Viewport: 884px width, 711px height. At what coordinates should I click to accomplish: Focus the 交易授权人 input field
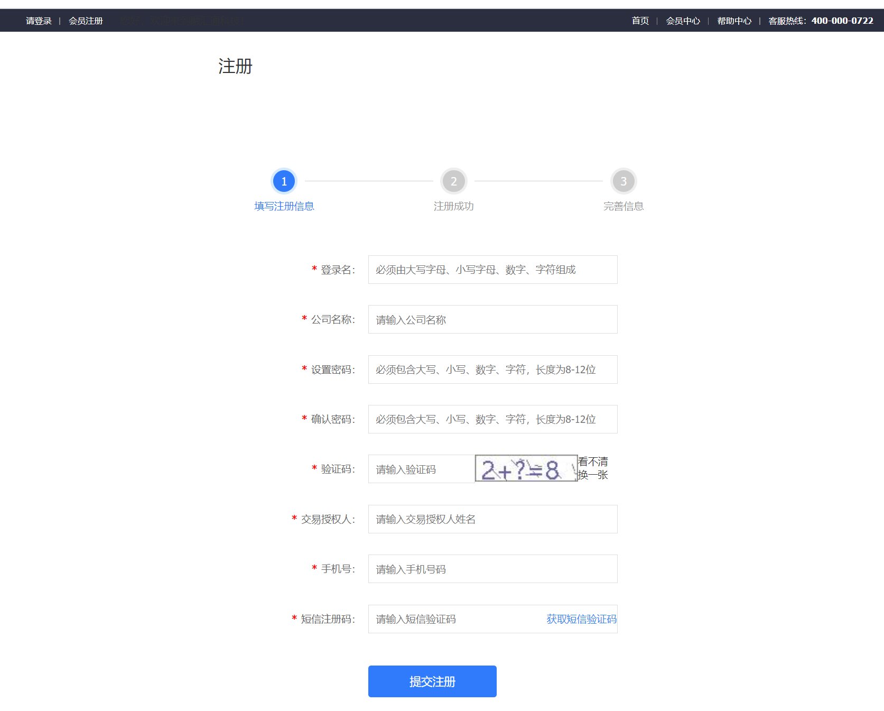(x=493, y=519)
